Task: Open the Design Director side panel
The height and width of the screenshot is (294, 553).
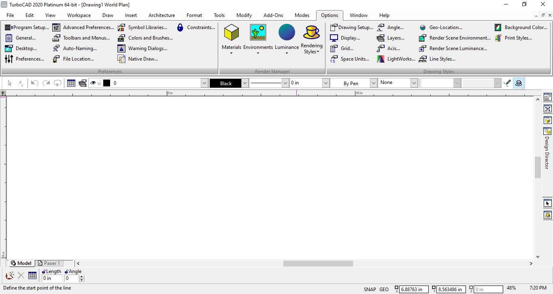Action: click(x=547, y=148)
